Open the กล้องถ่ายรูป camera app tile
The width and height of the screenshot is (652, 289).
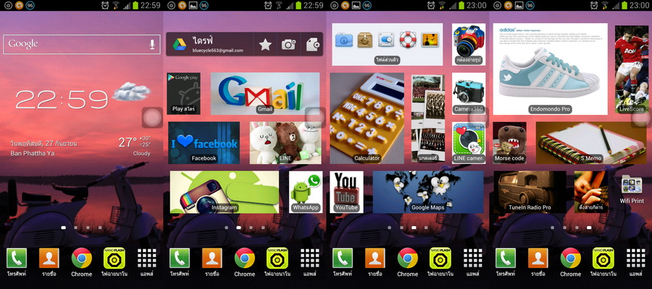tap(469, 44)
